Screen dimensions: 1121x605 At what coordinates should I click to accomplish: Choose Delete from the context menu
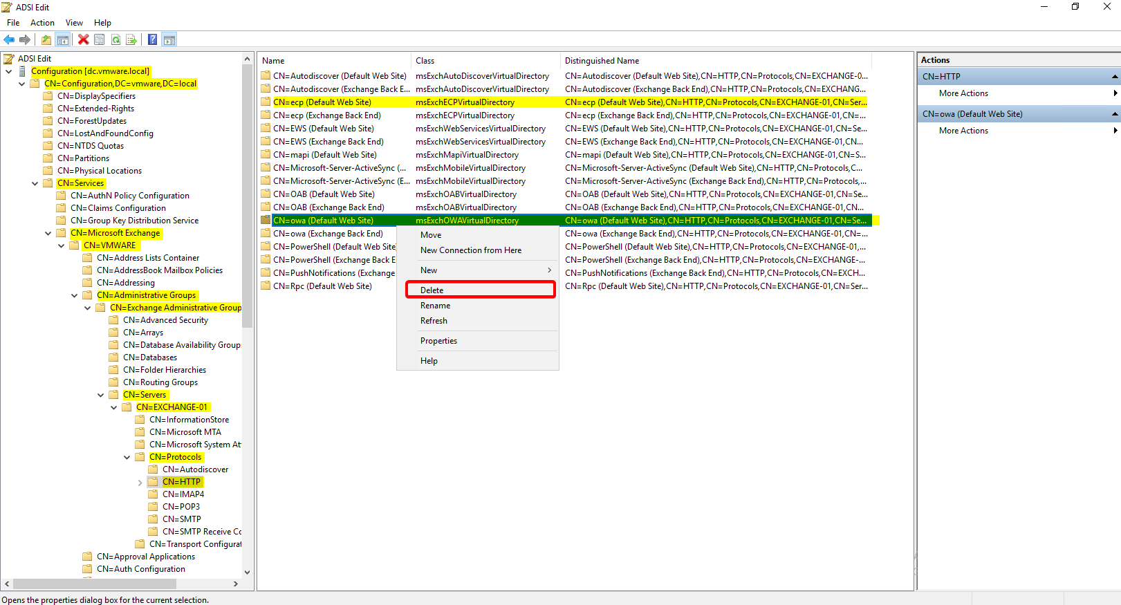[432, 290]
